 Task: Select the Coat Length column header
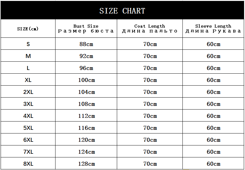point(150,29)
